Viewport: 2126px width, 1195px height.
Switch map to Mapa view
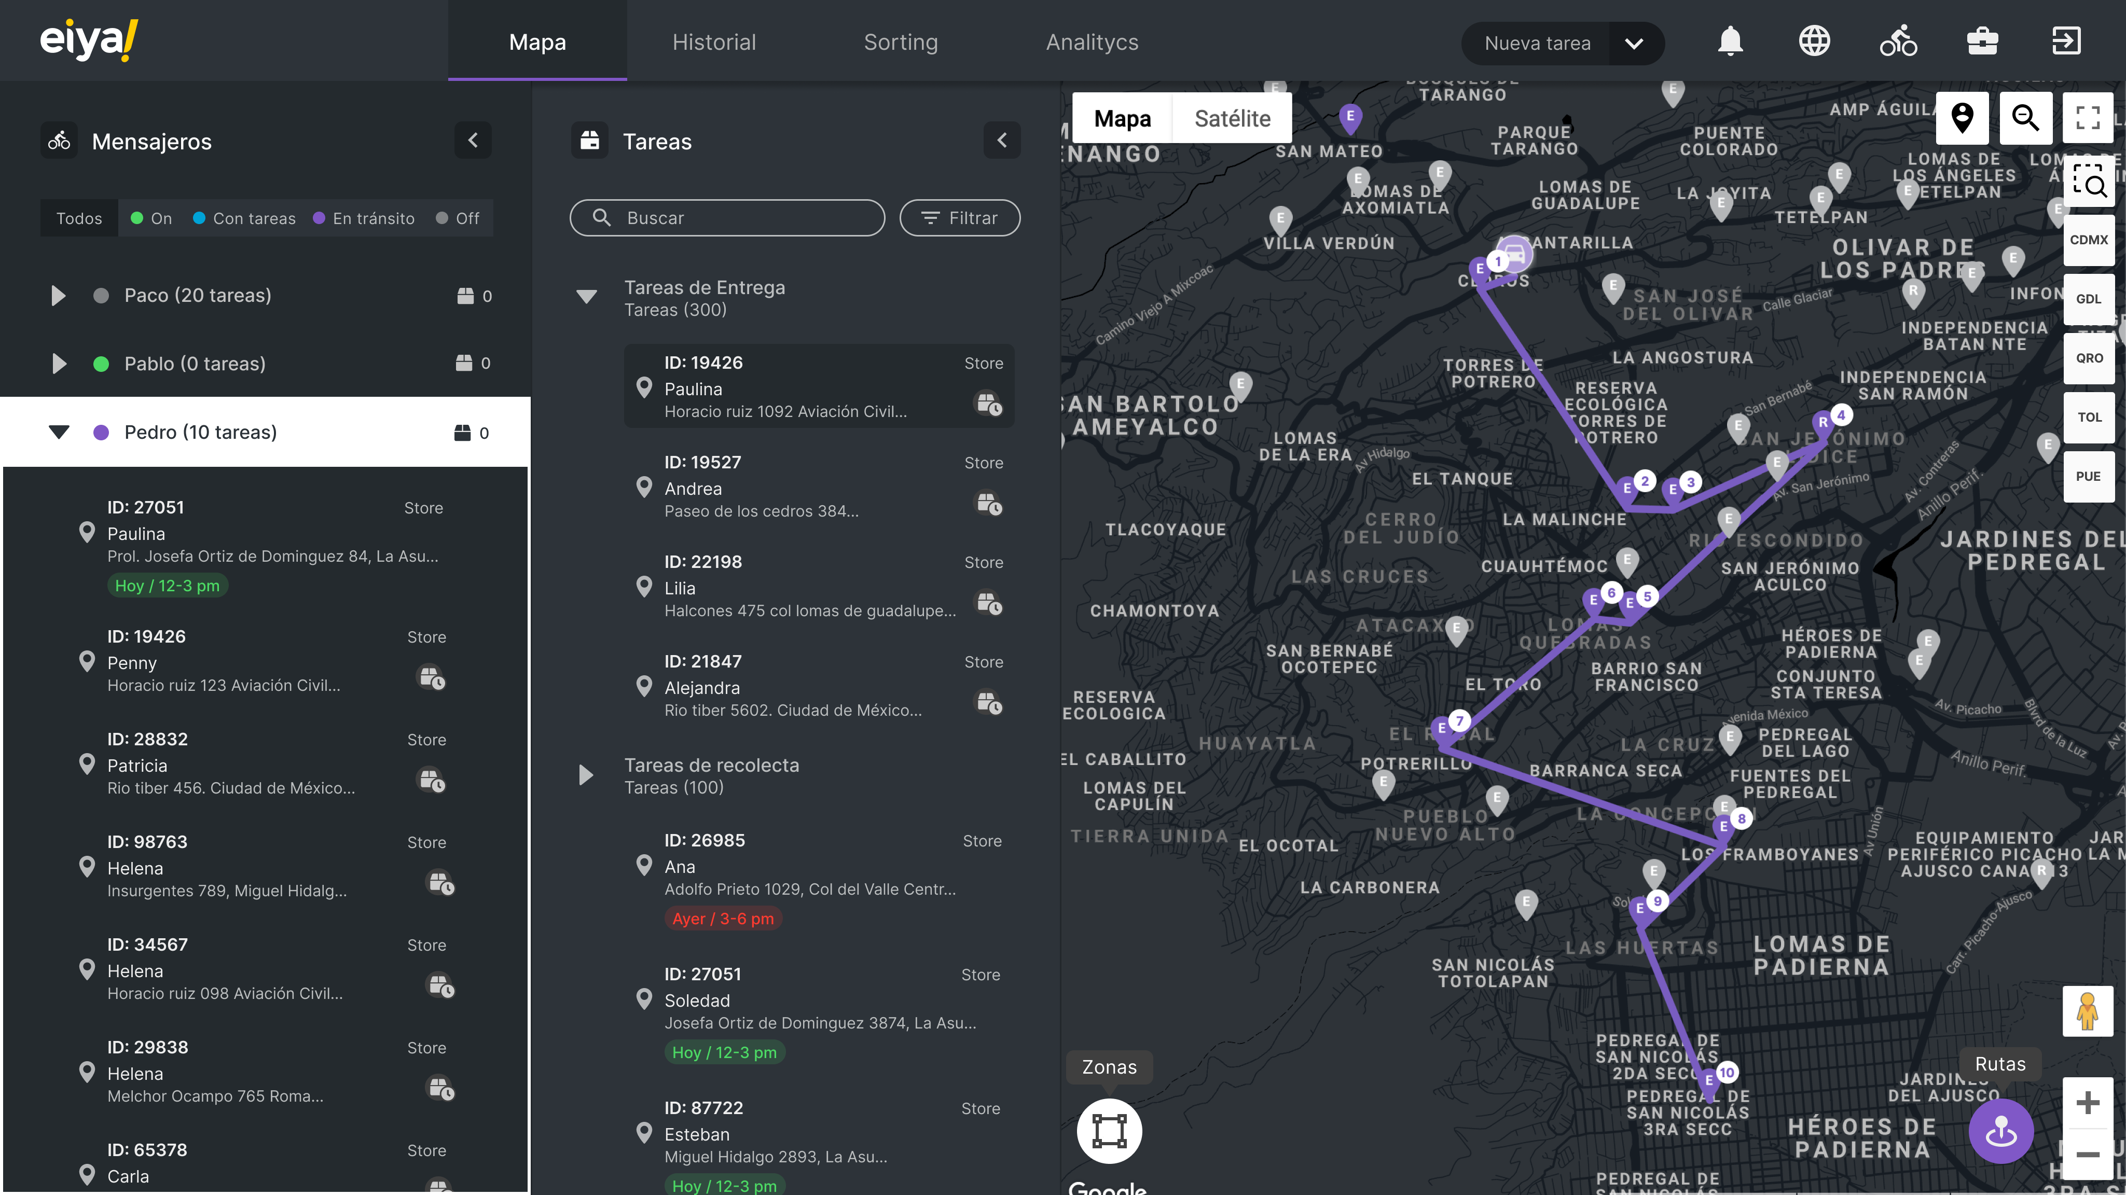(1123, 118)
